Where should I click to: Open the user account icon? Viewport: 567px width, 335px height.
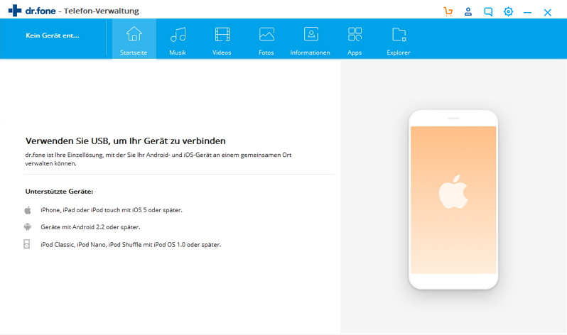pos(468,11)
